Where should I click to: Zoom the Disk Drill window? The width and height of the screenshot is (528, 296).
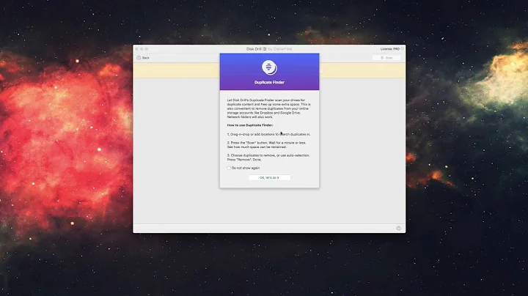click(147, 49)
